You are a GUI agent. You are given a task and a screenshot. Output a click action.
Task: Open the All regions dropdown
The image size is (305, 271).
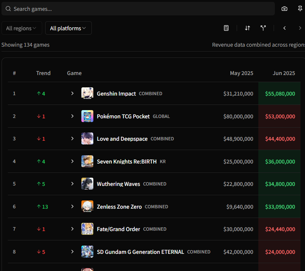(x=22, y=28)
